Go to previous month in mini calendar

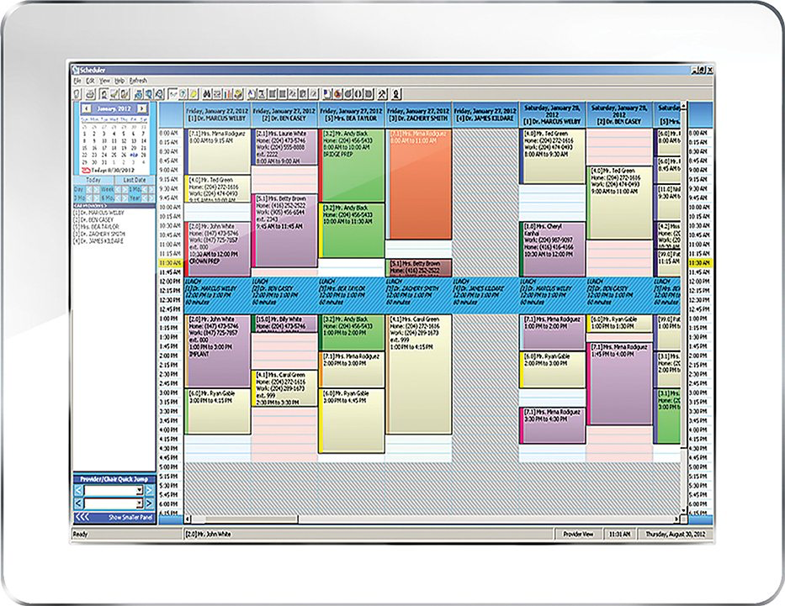[86, 108]
